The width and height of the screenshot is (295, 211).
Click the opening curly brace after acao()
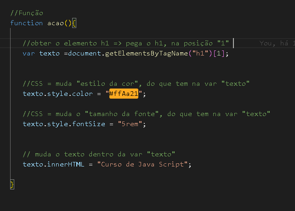pyautogui.click(x=74, y=23)
